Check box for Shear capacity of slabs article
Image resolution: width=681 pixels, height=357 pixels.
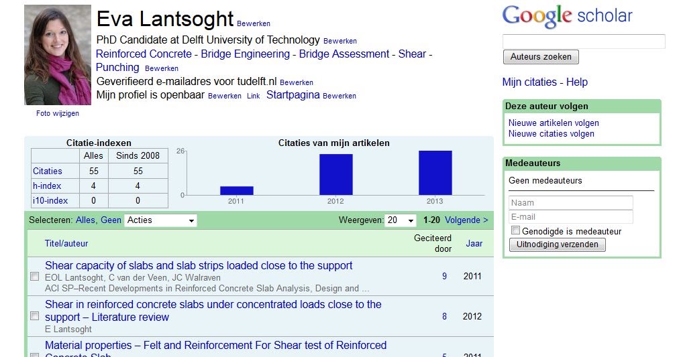point(35,277)
